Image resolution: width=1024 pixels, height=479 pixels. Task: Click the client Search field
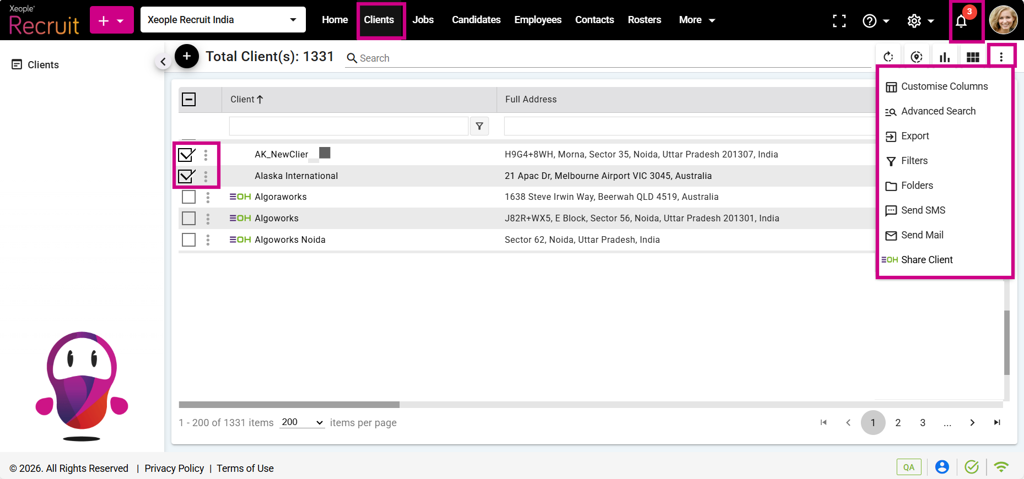pos(606,58)
